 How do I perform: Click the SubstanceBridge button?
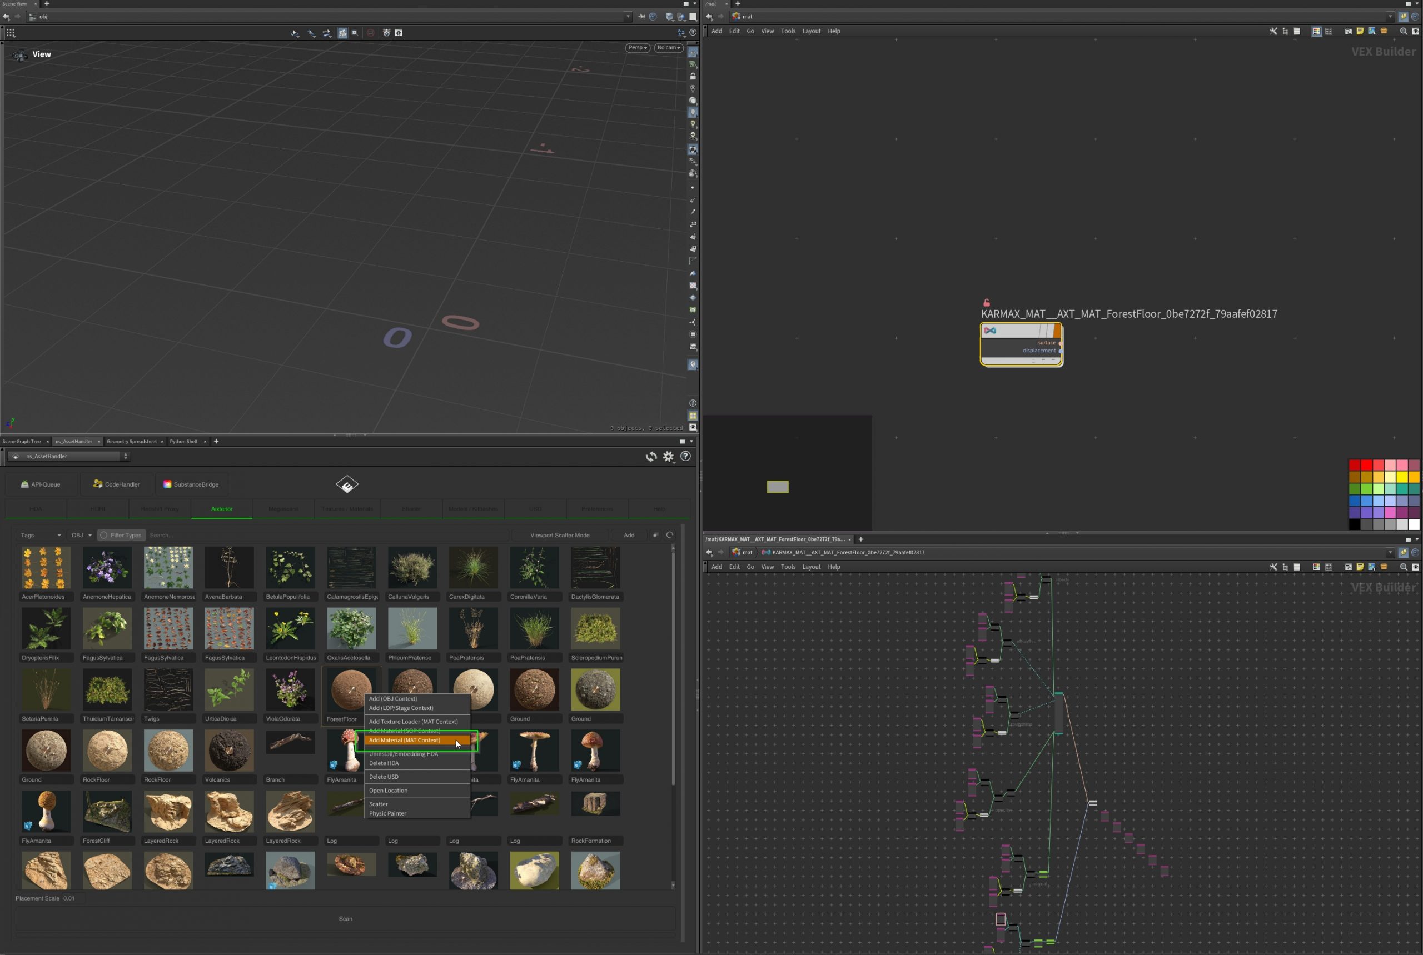(x=191, y=484)
